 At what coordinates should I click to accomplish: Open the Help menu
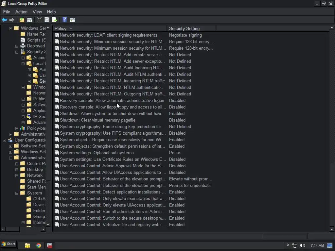51,12
